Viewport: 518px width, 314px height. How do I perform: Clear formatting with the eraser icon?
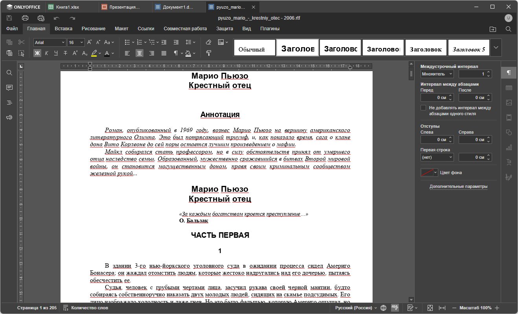click(209, 42)
